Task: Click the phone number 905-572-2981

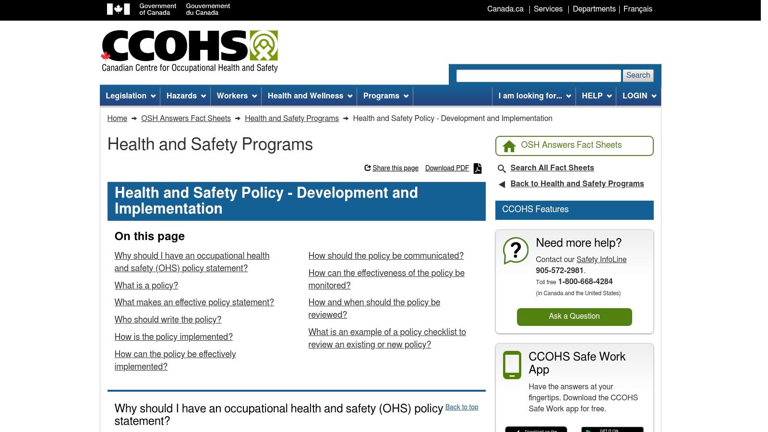Action: click(560, 271)
